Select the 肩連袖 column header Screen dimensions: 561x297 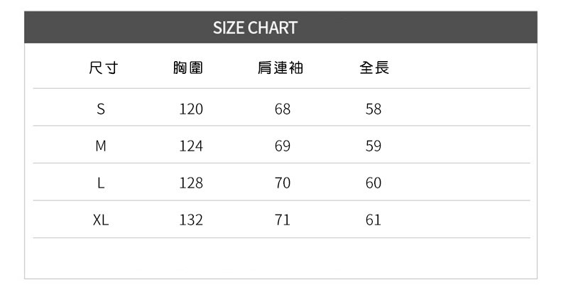tap(280, 69)
